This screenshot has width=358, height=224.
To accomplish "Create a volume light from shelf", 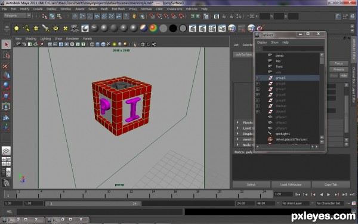I will [x=65, y=28].
